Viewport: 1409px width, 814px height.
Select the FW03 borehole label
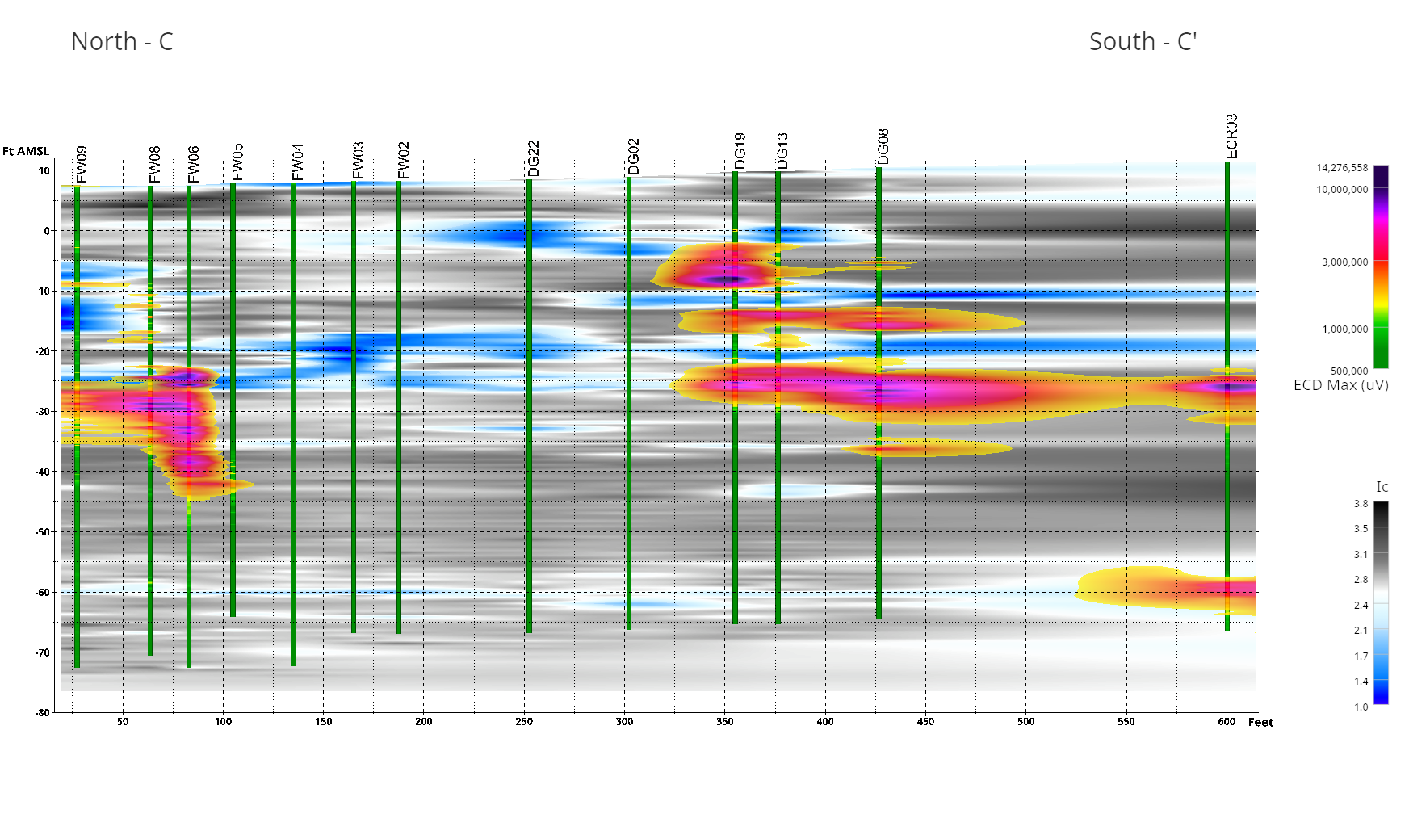point(358,160)
